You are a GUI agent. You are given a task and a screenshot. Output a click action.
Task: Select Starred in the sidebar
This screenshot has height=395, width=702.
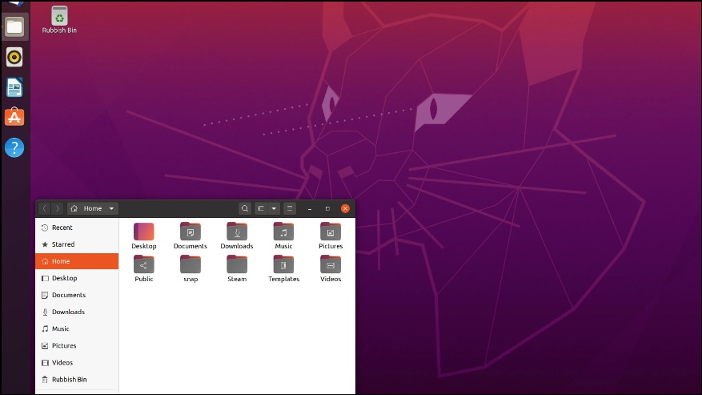pos(77,244)
